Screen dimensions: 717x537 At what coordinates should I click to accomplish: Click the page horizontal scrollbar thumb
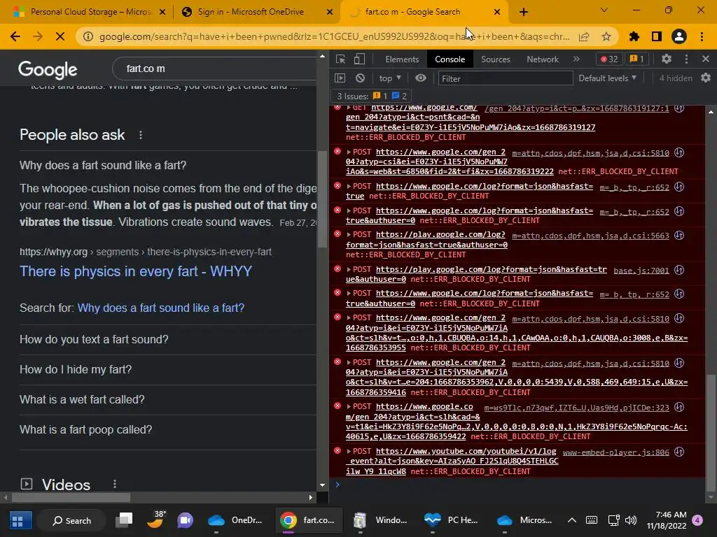pyautogui.click(x=71, y=497)
